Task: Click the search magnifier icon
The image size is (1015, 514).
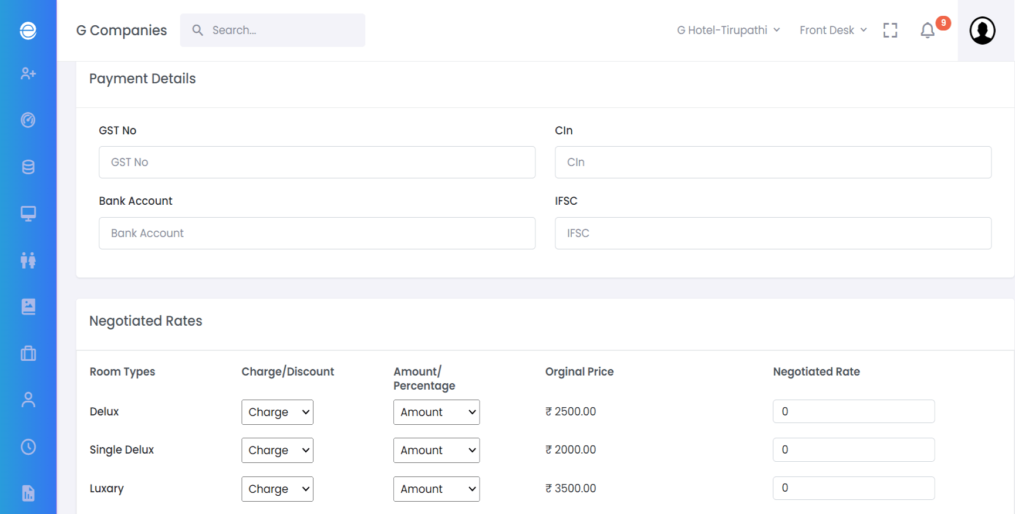Action: [x=198, y=30]
